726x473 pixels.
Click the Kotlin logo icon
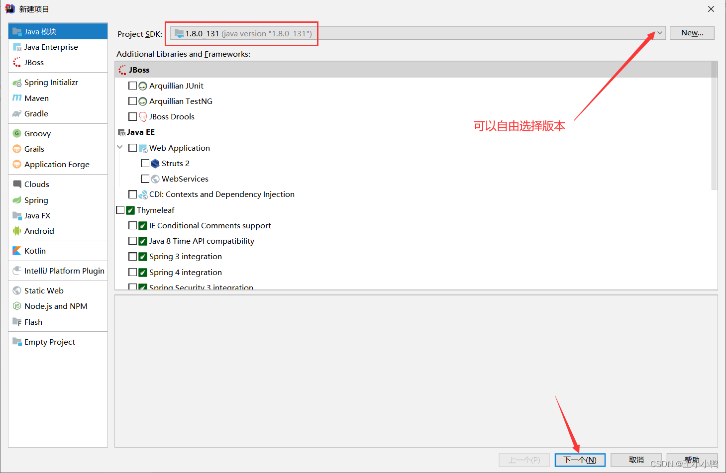click(x=17, y=251)
